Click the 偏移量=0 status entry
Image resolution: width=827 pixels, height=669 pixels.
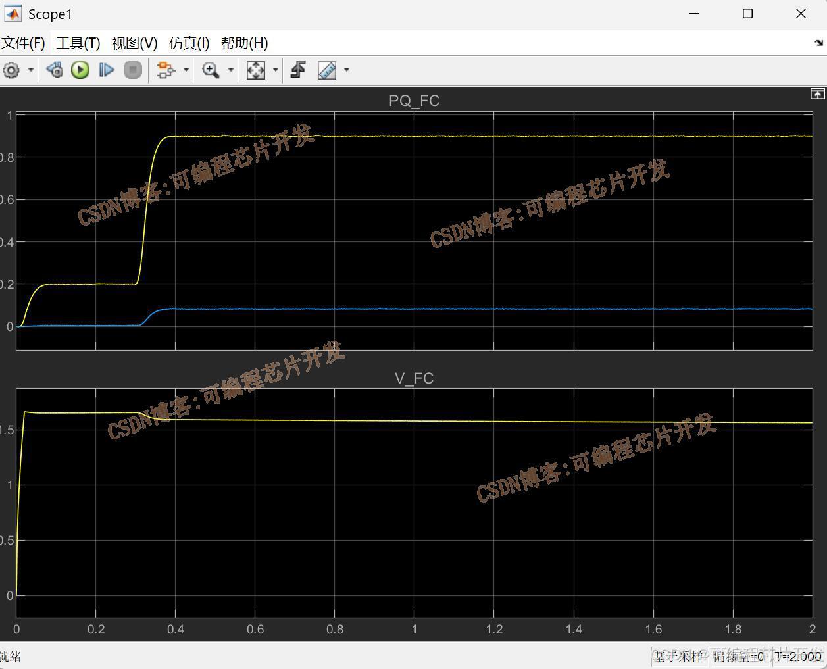coord(738,657)
